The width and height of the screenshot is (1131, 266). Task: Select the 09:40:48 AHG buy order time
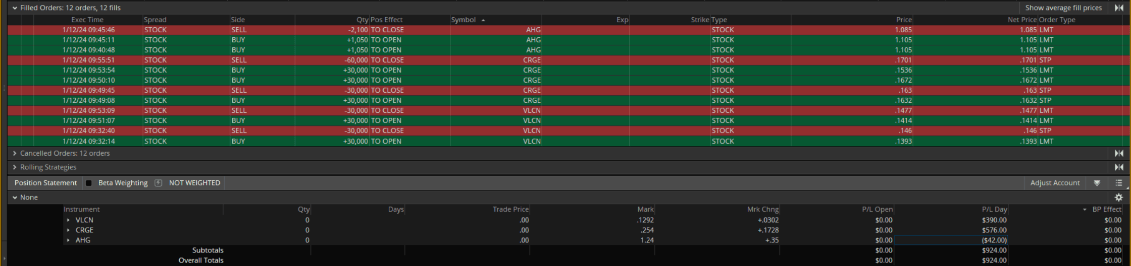(88, 50)
